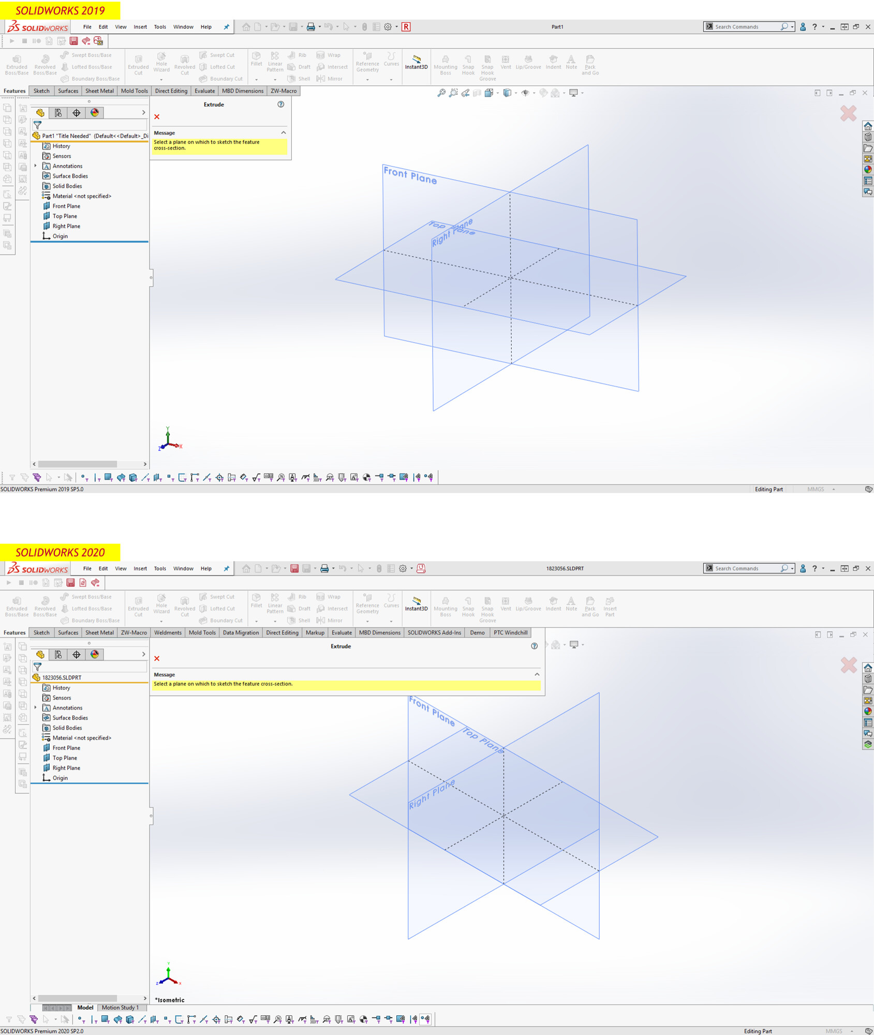
Task: Open Curves dropdown arrow in 2020 ribbon
Action: [x=391, y=621]
